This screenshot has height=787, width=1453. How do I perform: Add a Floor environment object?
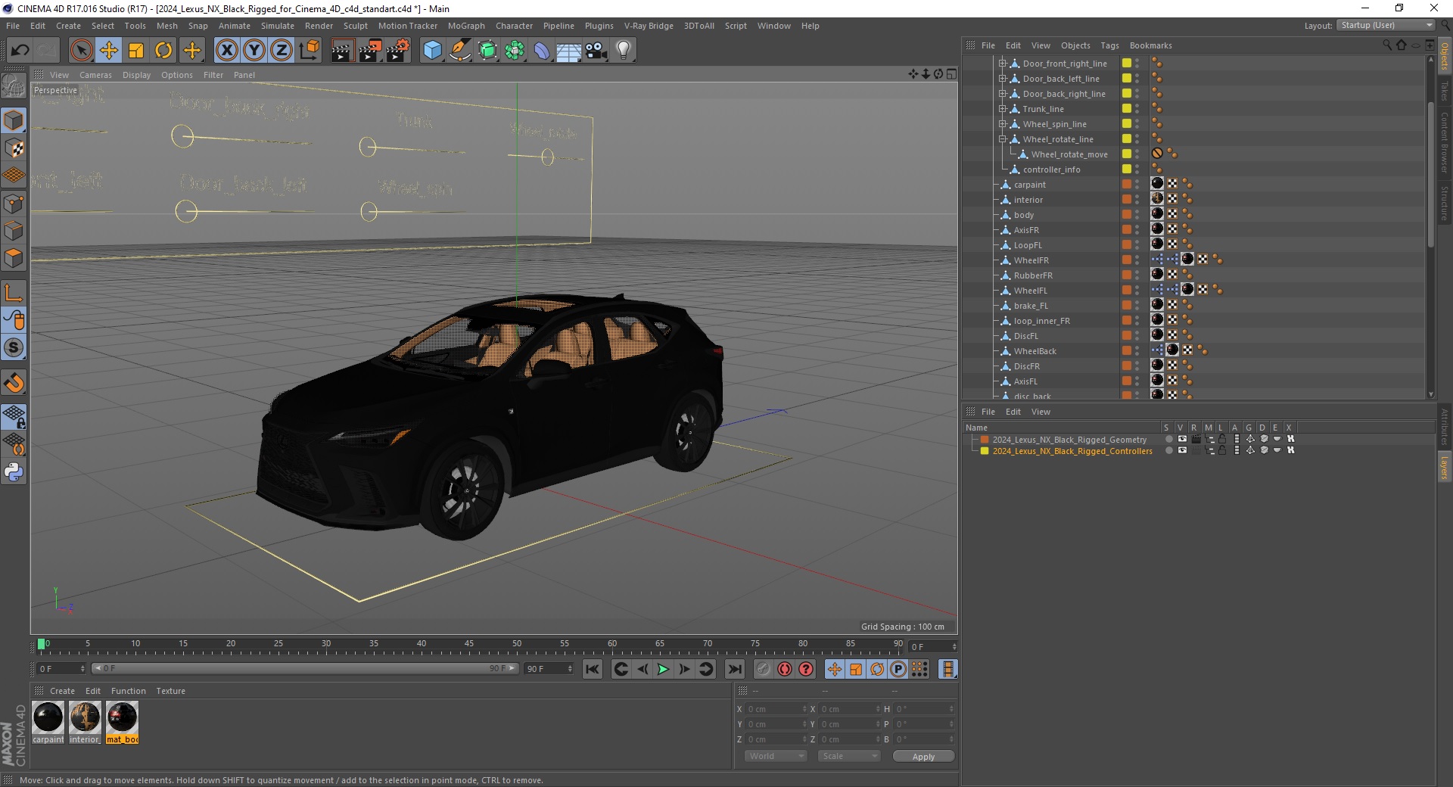[x=568, y=51]
